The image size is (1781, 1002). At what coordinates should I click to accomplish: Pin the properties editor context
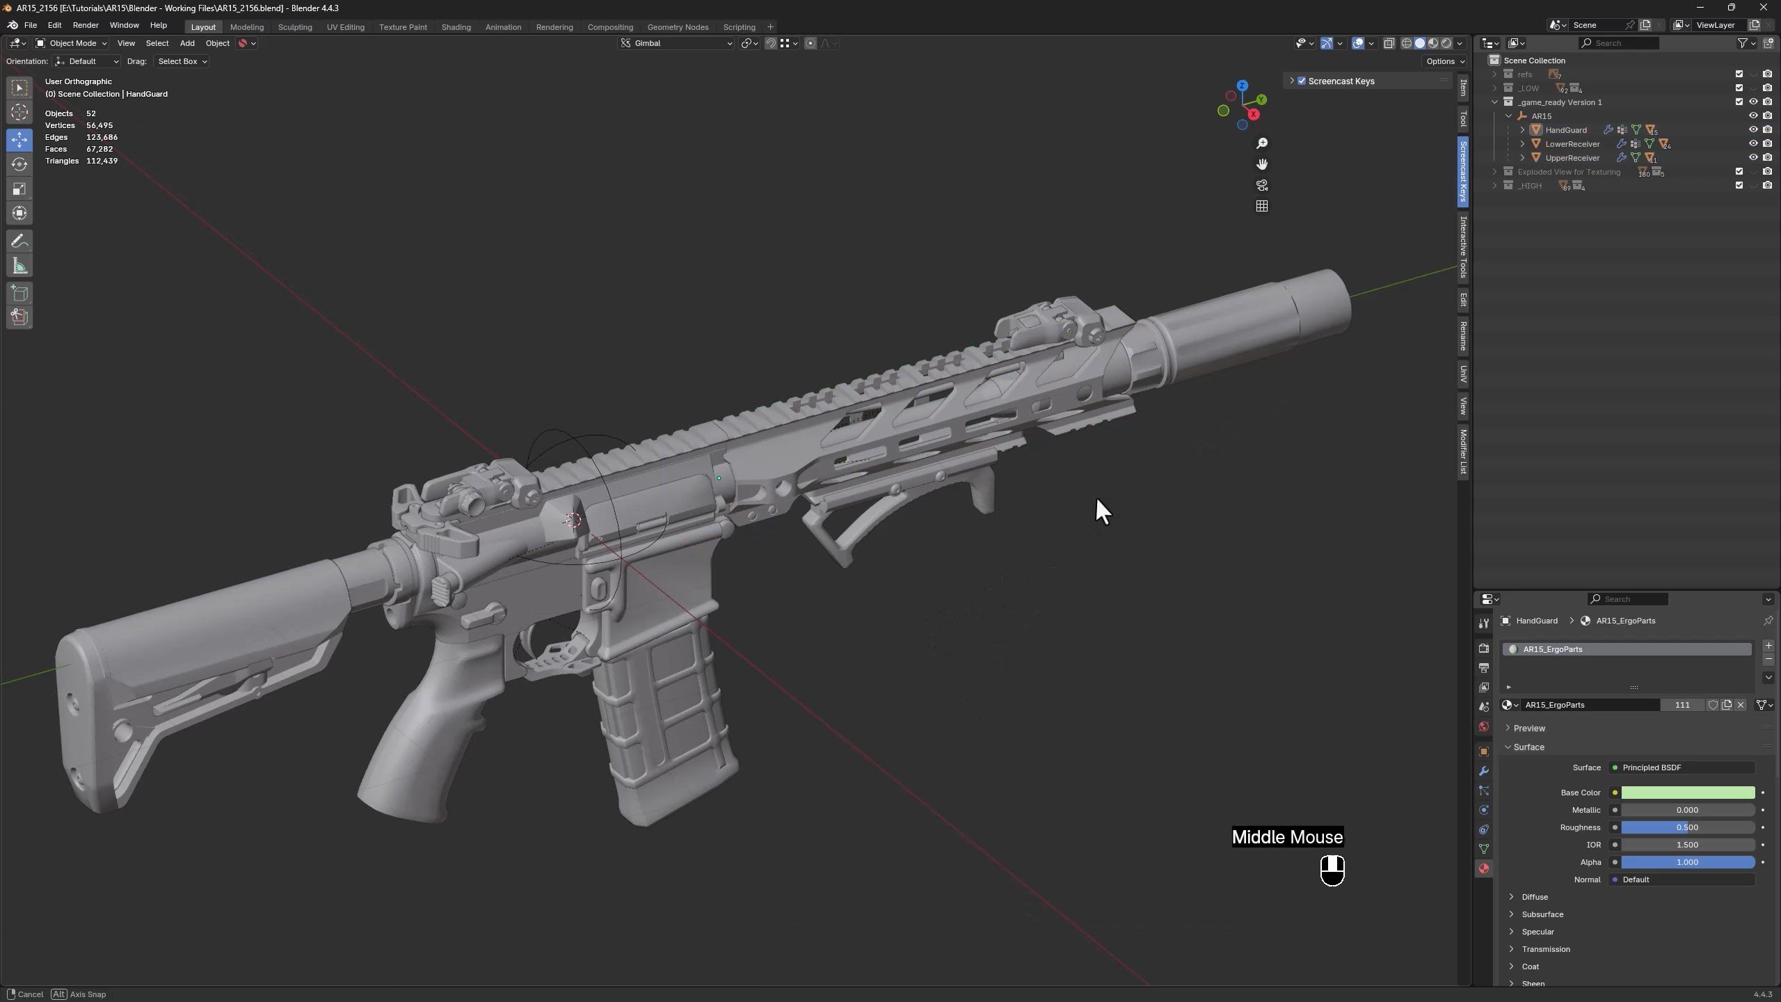click(1768, 621)
